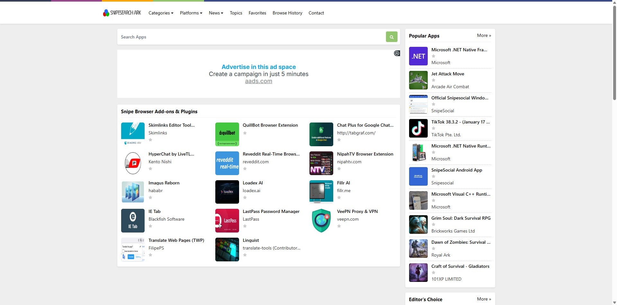617x305 pixels.
Task: Open the Craft of Survival icon
Action: 418,273
